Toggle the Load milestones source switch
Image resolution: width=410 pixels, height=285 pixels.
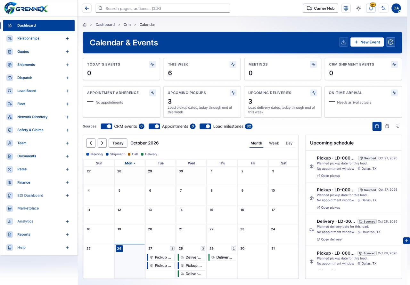(x=205, y=126)
